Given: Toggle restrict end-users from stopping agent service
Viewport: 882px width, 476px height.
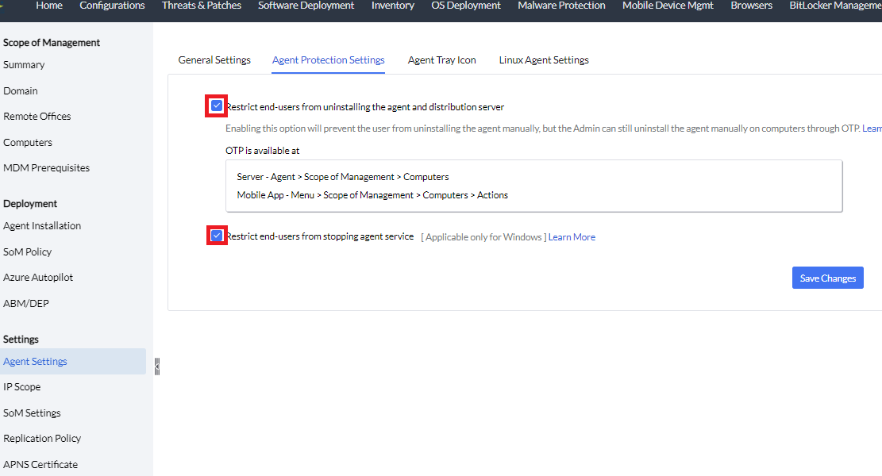Looking at the screenshot, I should 217,236.
